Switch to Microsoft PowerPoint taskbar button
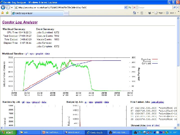The height and width of the screenshot is (135, 180). (52, 132)
